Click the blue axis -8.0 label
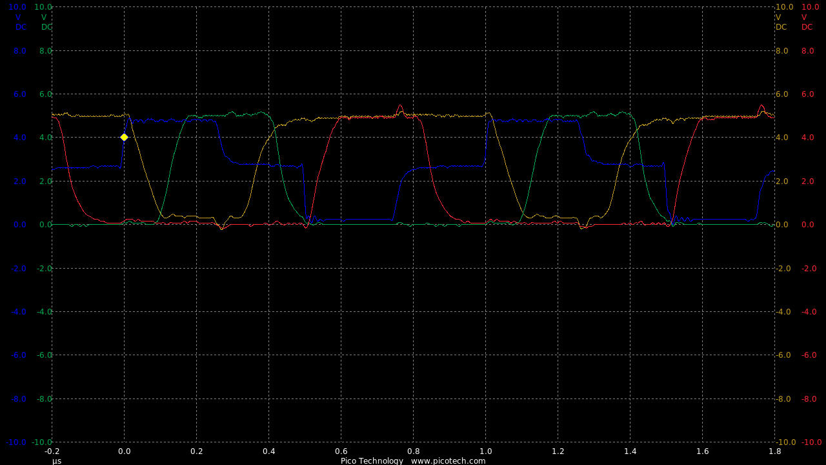Viewport: 826px width, 465px height. click(x=19, y=399)
